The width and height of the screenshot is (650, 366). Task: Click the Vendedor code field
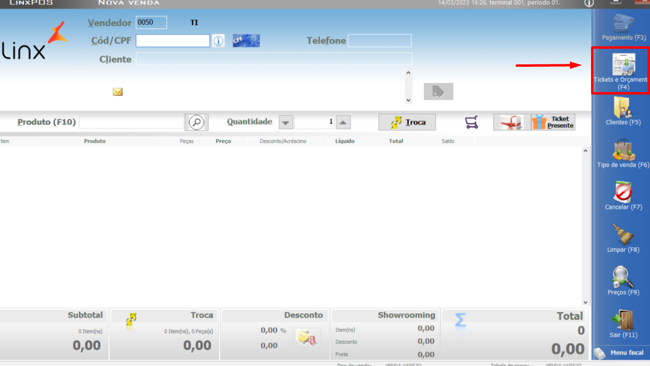click(152, 22)
